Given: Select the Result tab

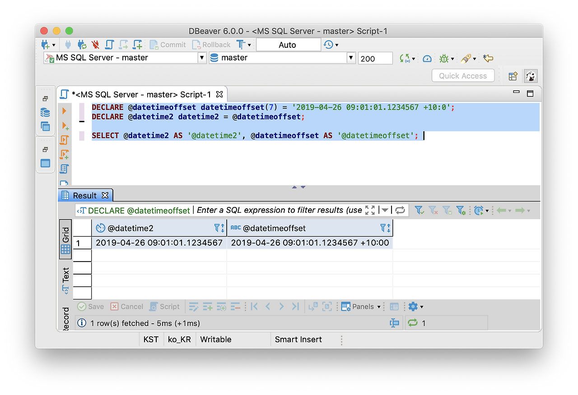Looking at the screenshot, I should pos(85,195).
